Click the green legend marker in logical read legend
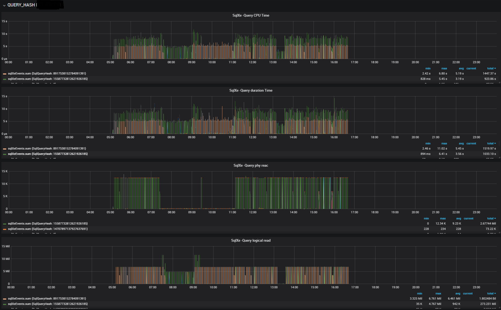 4,304
